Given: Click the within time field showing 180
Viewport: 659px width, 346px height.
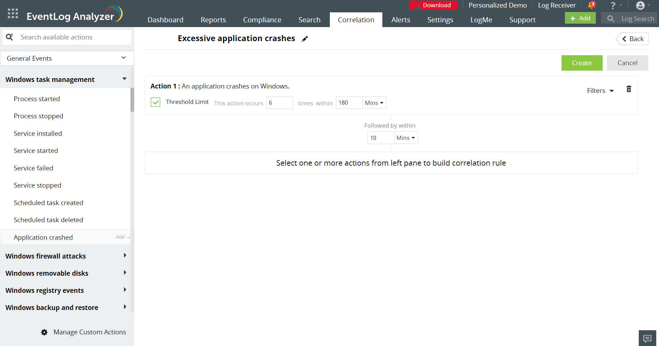Looking at the screenshot, I should point(349,103).
